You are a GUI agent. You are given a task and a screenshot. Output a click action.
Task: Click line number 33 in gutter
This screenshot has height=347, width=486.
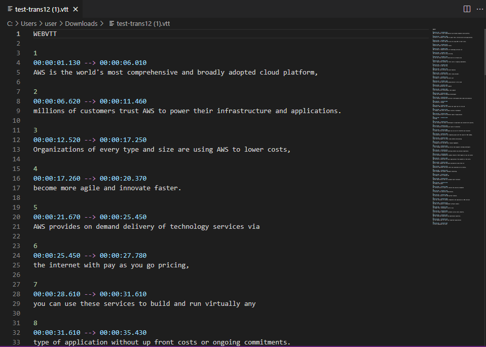(x=16, y=342)
